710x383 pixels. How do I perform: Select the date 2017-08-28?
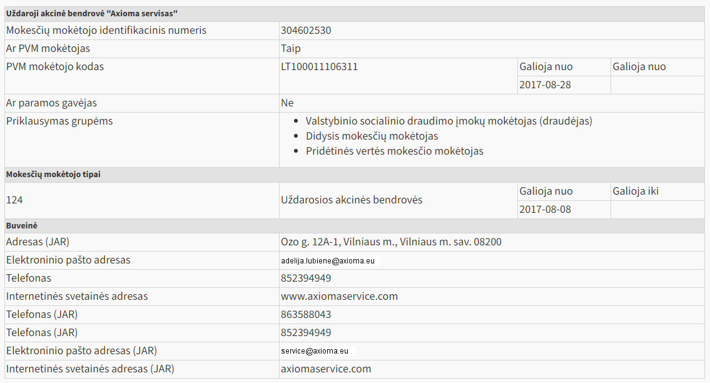pos(545,85)
